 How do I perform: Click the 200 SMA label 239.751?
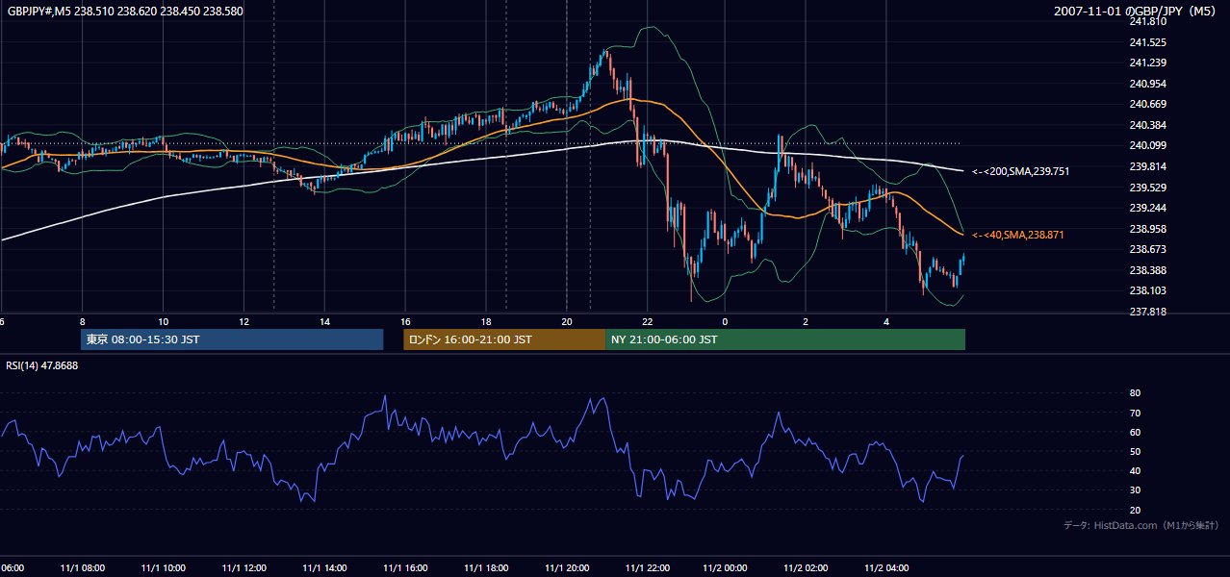tap(1020, 171)
